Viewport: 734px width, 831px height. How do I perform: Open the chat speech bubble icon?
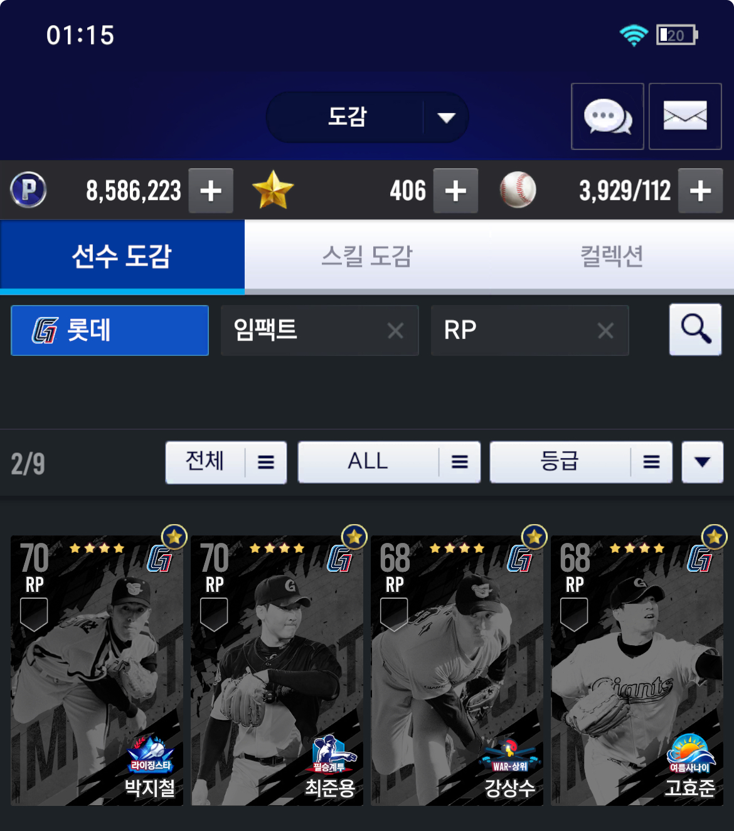(x=607, y=117)
